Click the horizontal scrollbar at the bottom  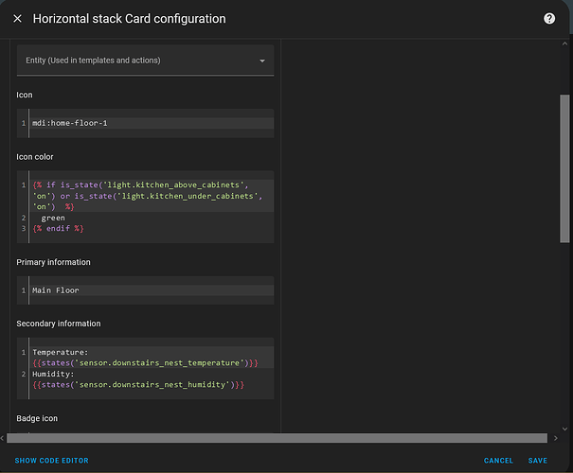[x=275, y=438]
